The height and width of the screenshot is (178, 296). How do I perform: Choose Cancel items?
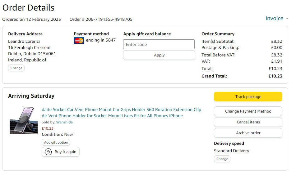[248, 122]
